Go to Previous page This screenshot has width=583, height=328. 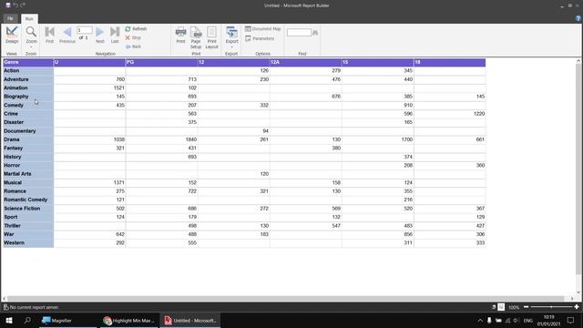tap(67, 35)
